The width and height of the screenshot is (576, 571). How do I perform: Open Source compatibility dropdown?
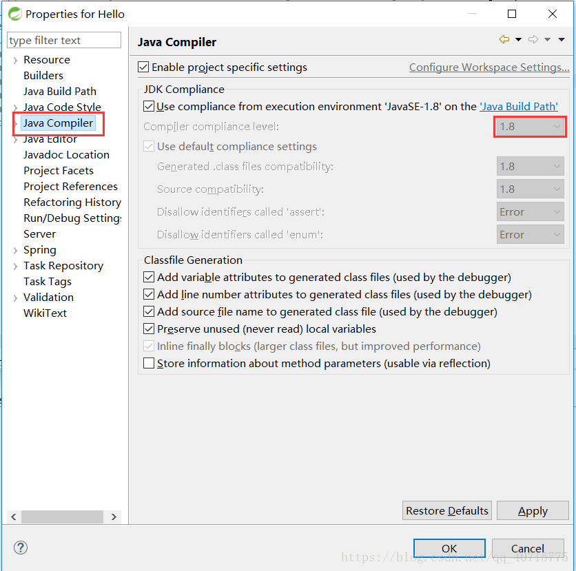point(530,189)
